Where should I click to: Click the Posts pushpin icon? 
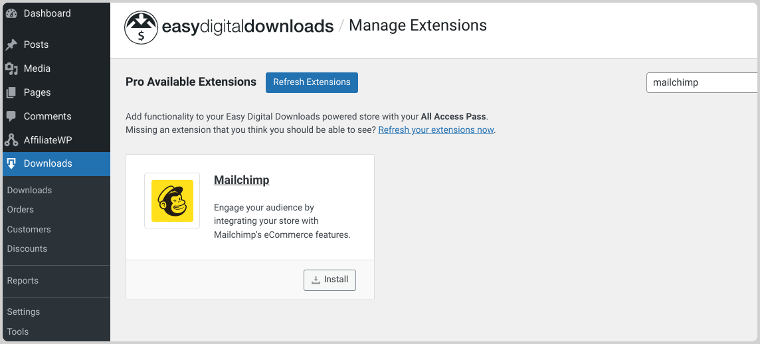point(11,44)
